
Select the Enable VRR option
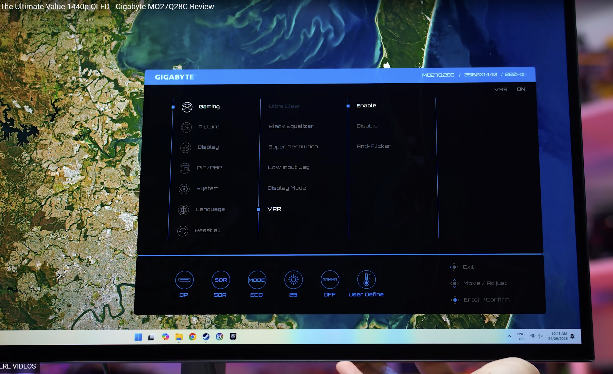366,106
